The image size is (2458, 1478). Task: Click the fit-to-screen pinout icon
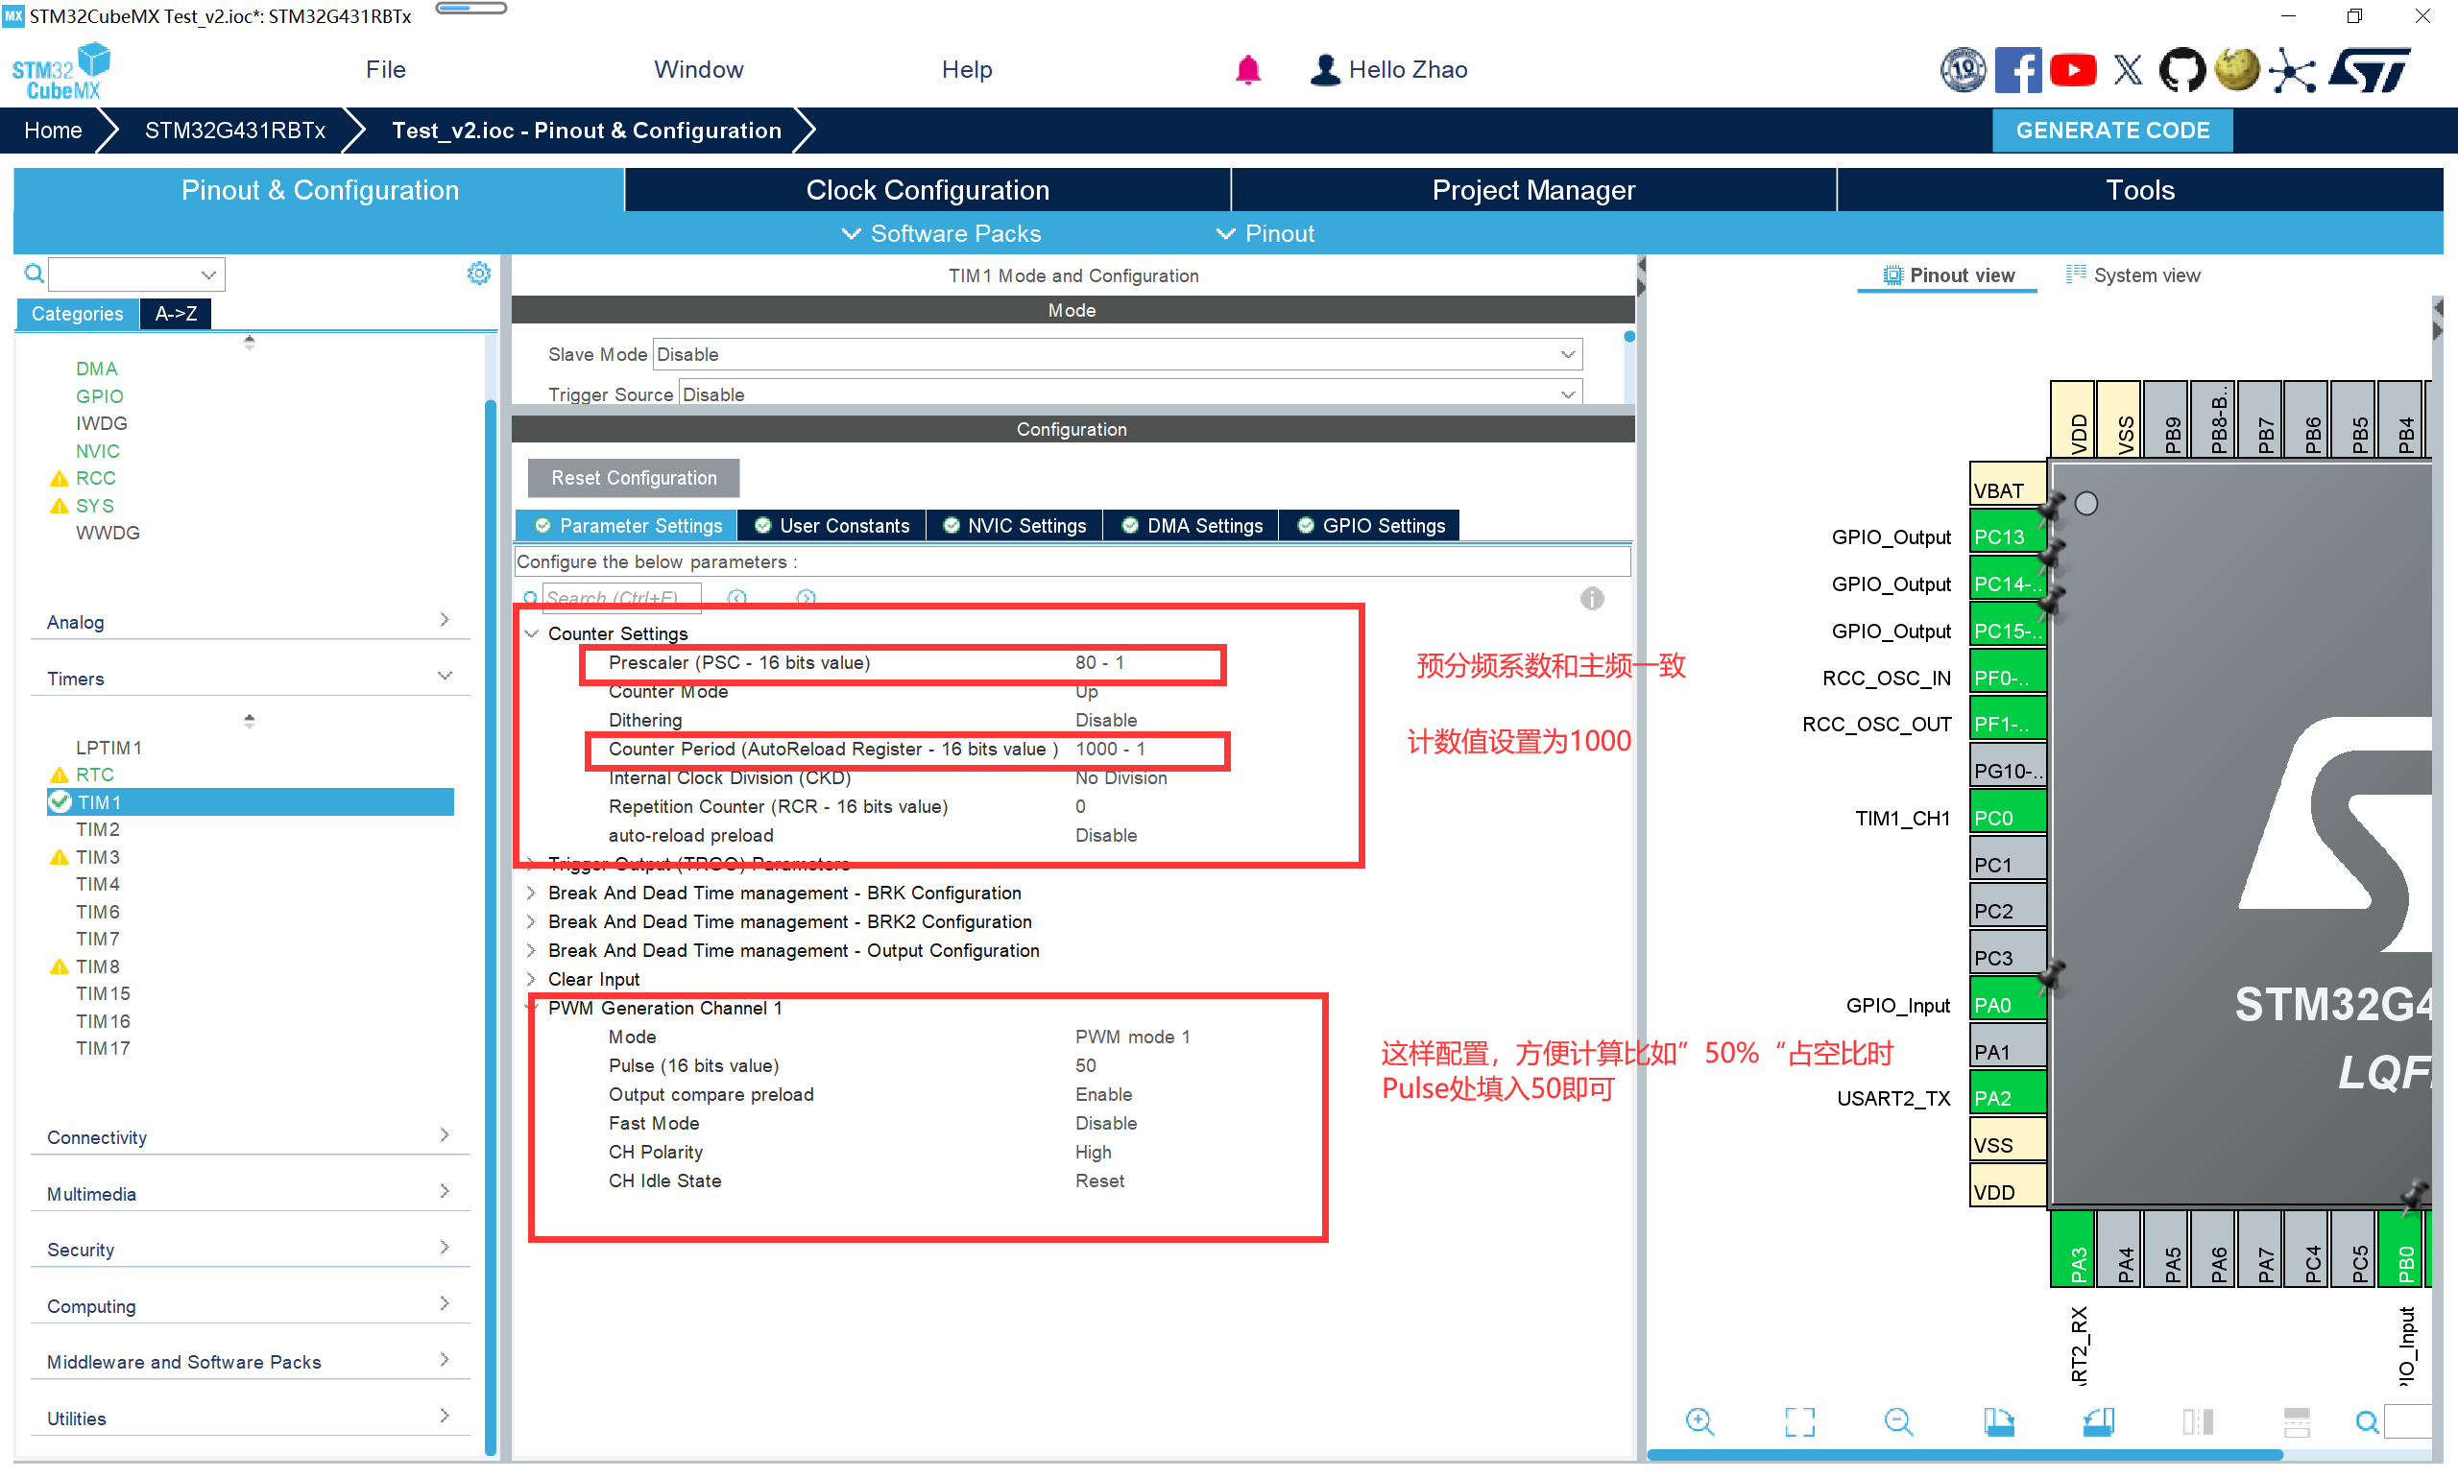pyautogui.click(x=1799, y=1422)
